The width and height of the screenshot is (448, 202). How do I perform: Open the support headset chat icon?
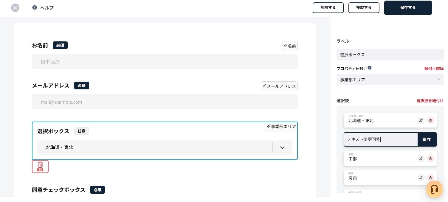point(434,189)
